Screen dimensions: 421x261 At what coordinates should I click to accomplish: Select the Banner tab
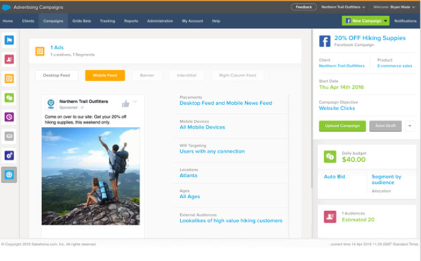pos(147,75)
